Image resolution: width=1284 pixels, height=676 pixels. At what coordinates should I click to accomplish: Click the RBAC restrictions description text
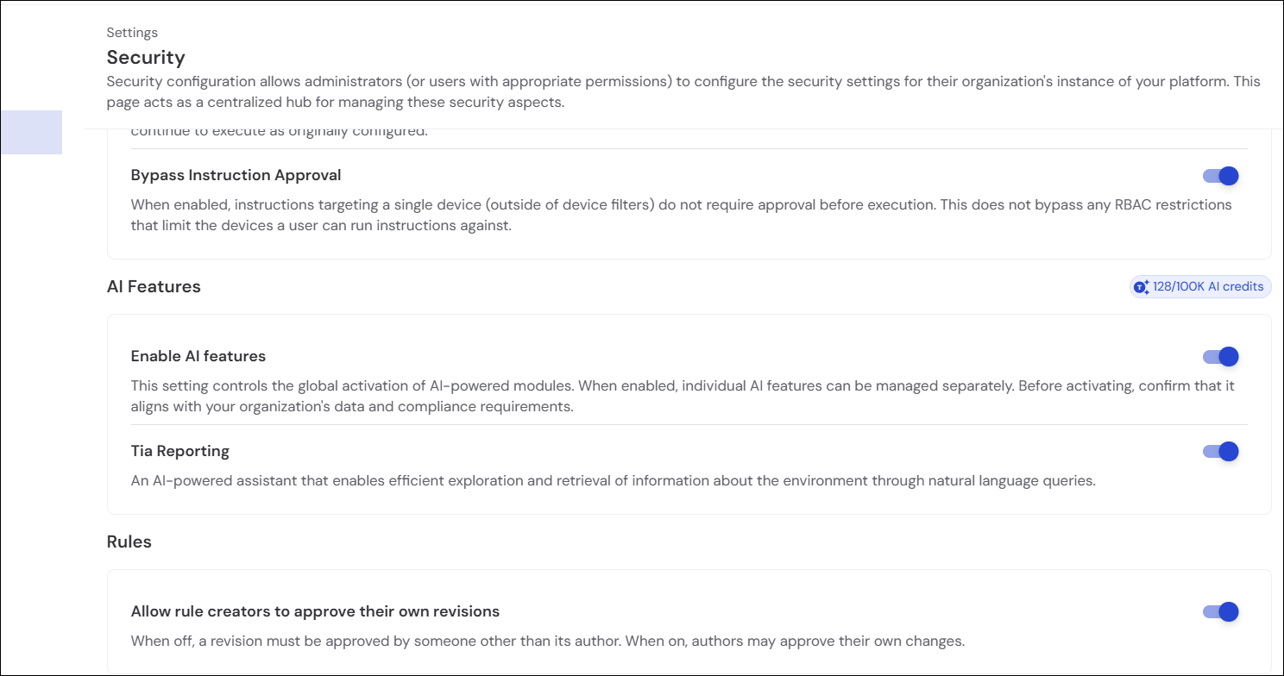tap(682, 216)
